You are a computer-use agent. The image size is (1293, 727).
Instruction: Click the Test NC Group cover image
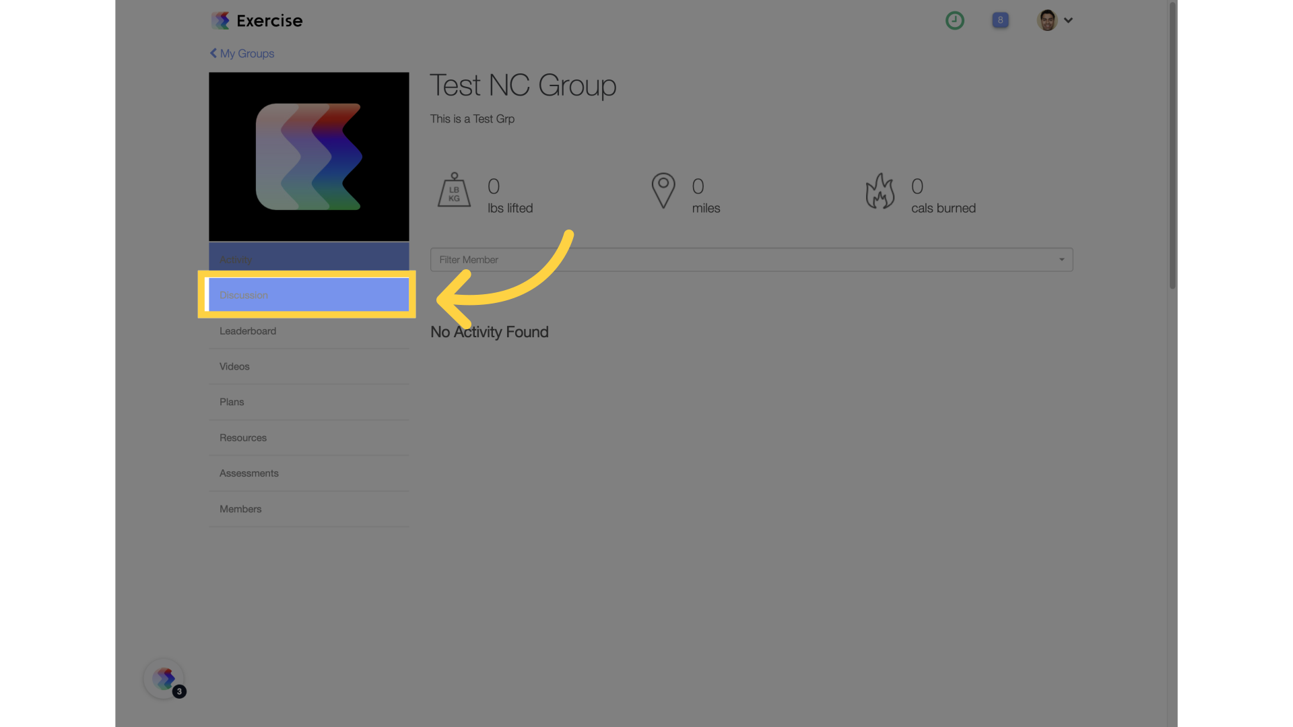coord(309,157)
